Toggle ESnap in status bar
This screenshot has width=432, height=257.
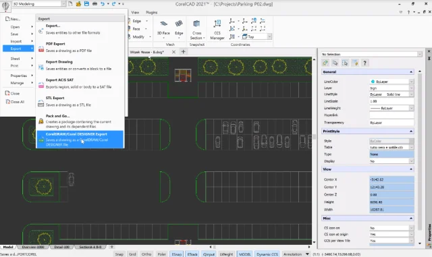coord(177,254)
